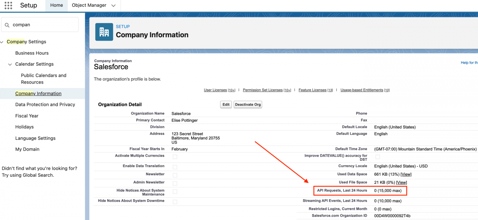Open the App Launcher waffle icon
This screenshot has width=478, height=220.
coord(8,5)
